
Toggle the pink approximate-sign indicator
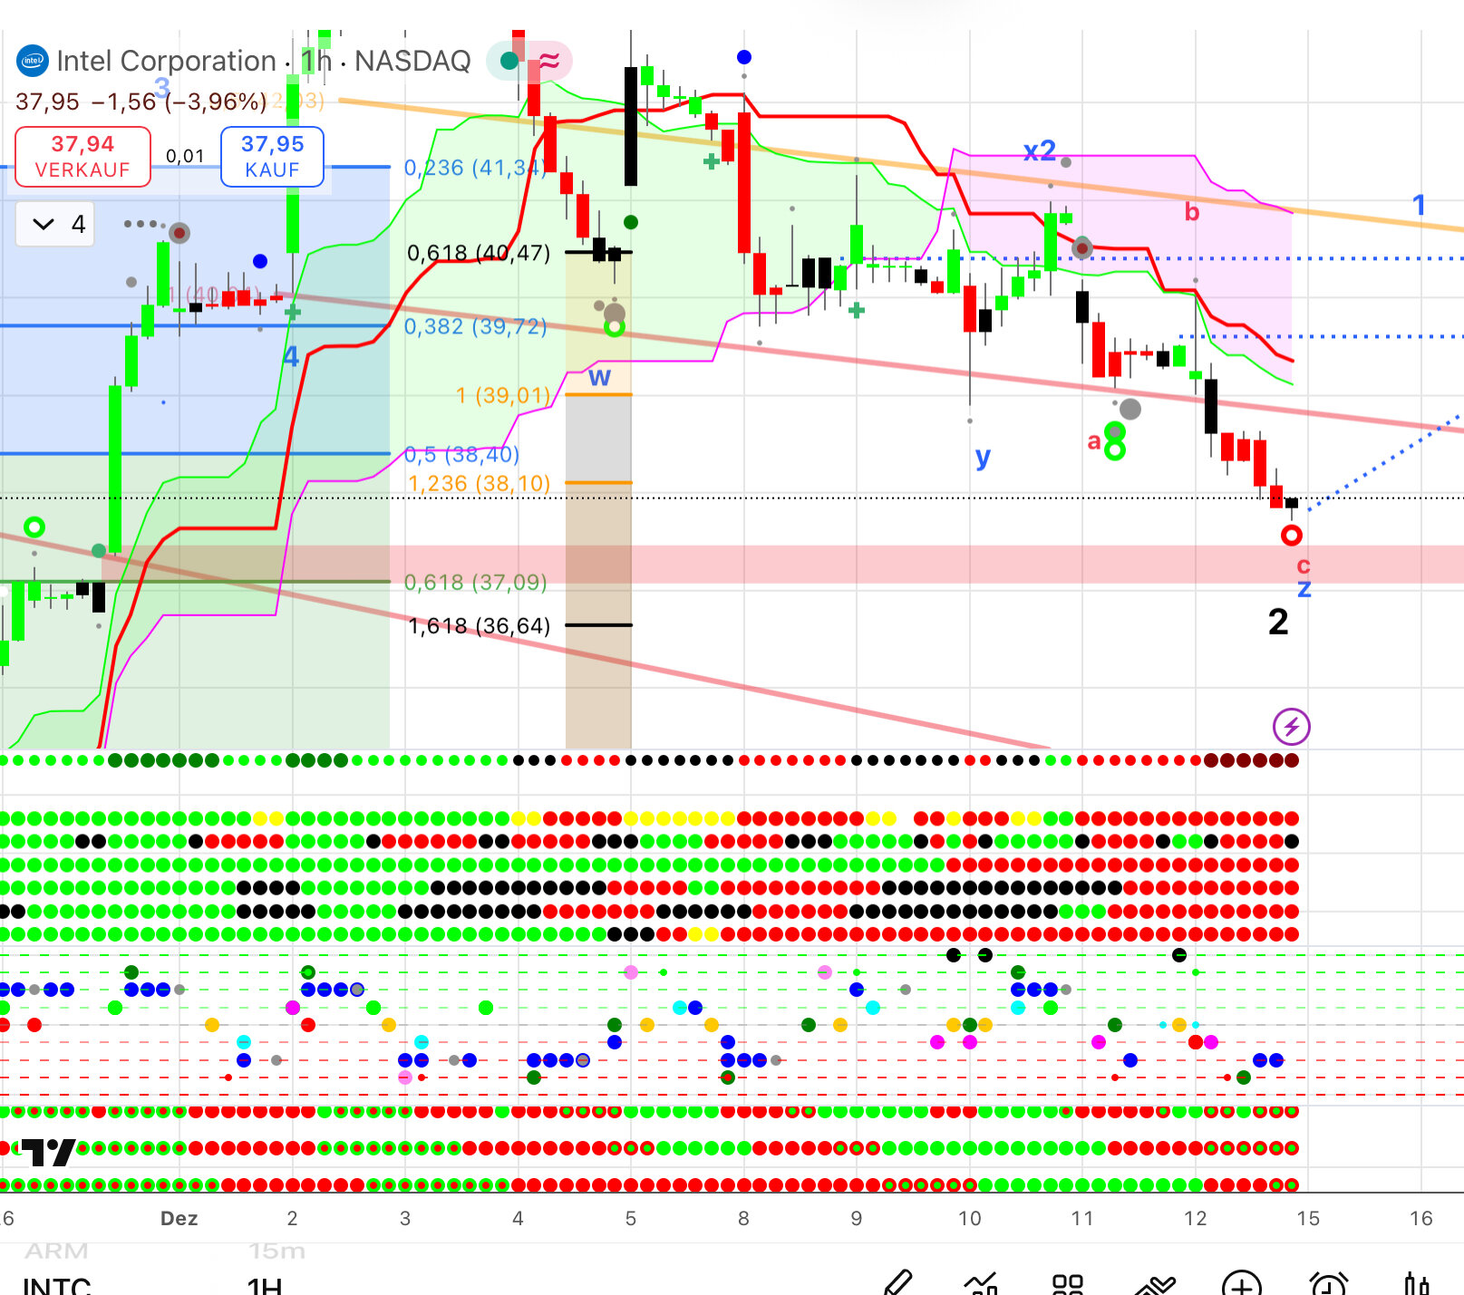tap(548, 61)
